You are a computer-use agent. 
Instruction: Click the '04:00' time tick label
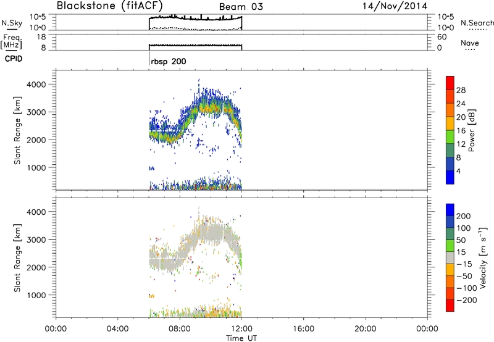click(x=117, y=329)
